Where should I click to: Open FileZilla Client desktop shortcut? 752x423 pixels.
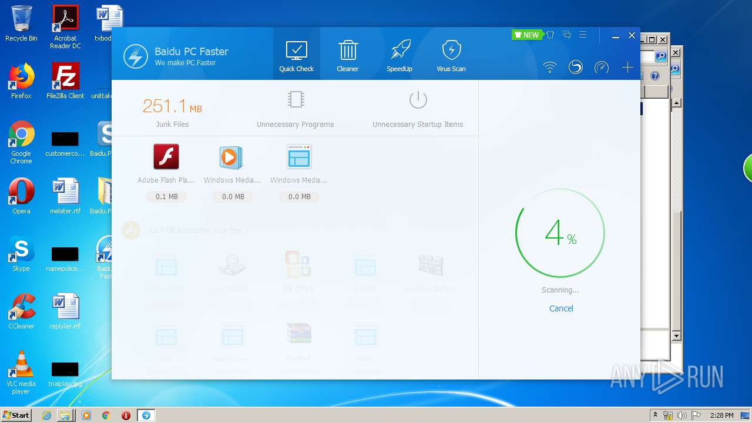[x=65, y=81]
